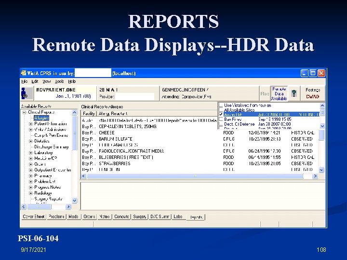Screen dimensions: 347x260
Task: Check the Dept. Of Defense site checkbox
Action: 221,124
